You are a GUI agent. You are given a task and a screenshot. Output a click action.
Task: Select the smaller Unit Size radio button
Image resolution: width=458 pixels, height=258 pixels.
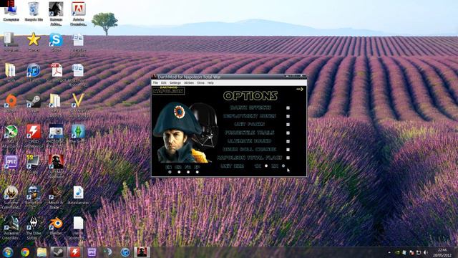point(266,166)
